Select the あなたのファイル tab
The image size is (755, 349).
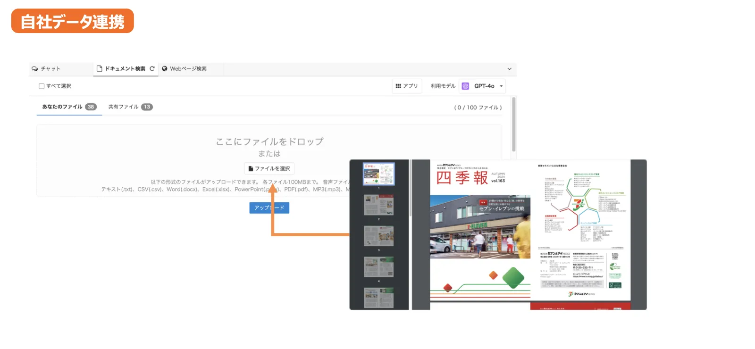click(x=69, y=107)
